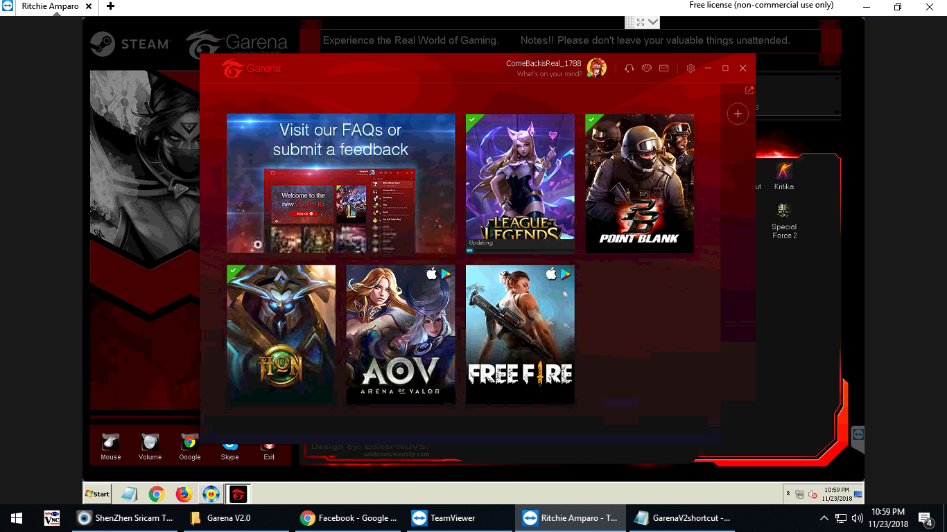This screenshot has height=532, width=947.
Task: Expand the TeamViewer toolbar chevron
Action: tap(654, 22)
